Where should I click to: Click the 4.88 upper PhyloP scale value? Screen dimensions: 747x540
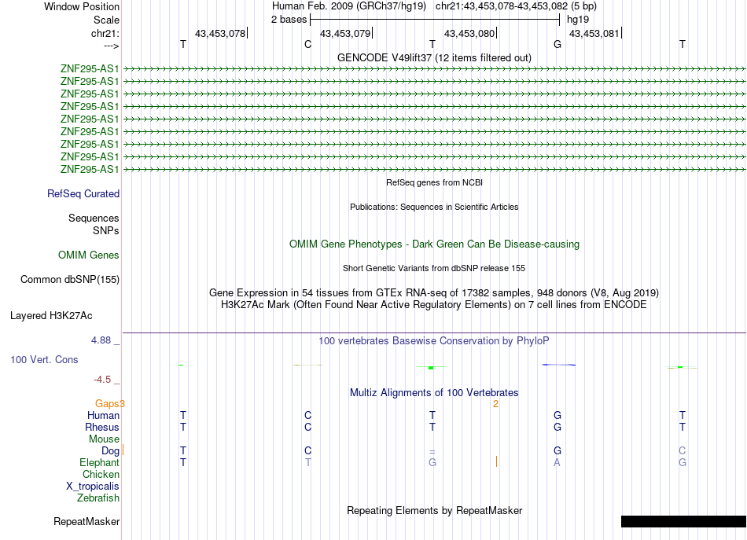click(x=101, y=340)
